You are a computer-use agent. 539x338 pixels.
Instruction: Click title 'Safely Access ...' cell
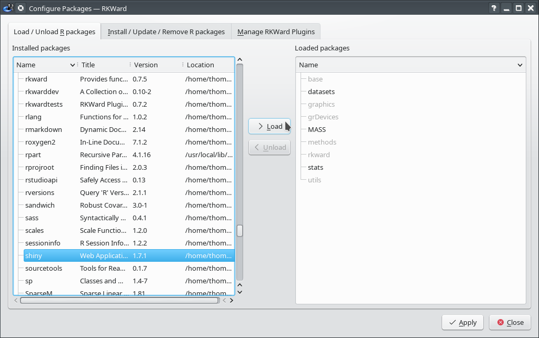point(104,180)
